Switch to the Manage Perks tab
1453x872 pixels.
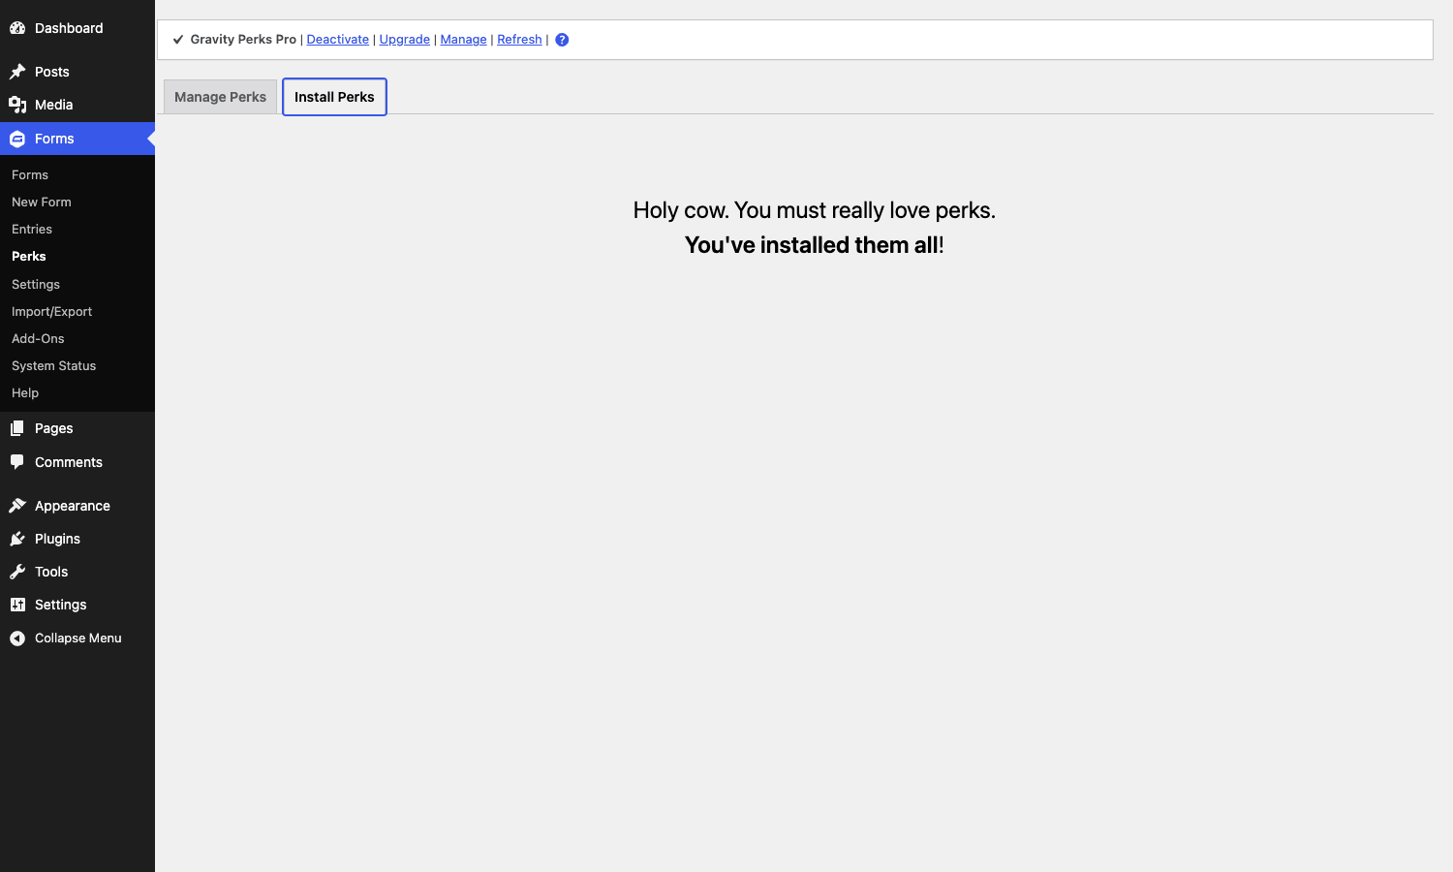(220, 97)
